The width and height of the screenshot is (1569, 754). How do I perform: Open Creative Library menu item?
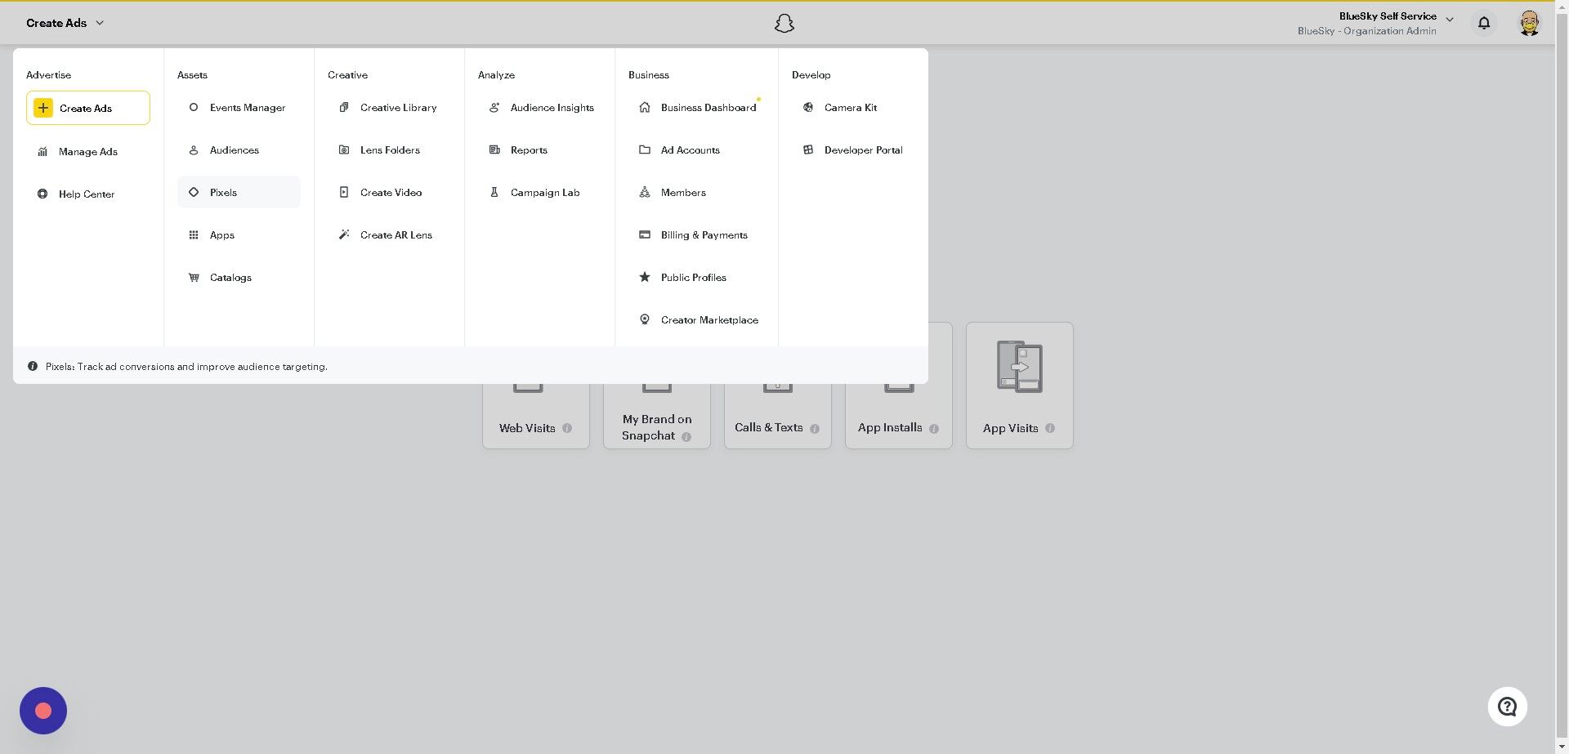[389, 108]
